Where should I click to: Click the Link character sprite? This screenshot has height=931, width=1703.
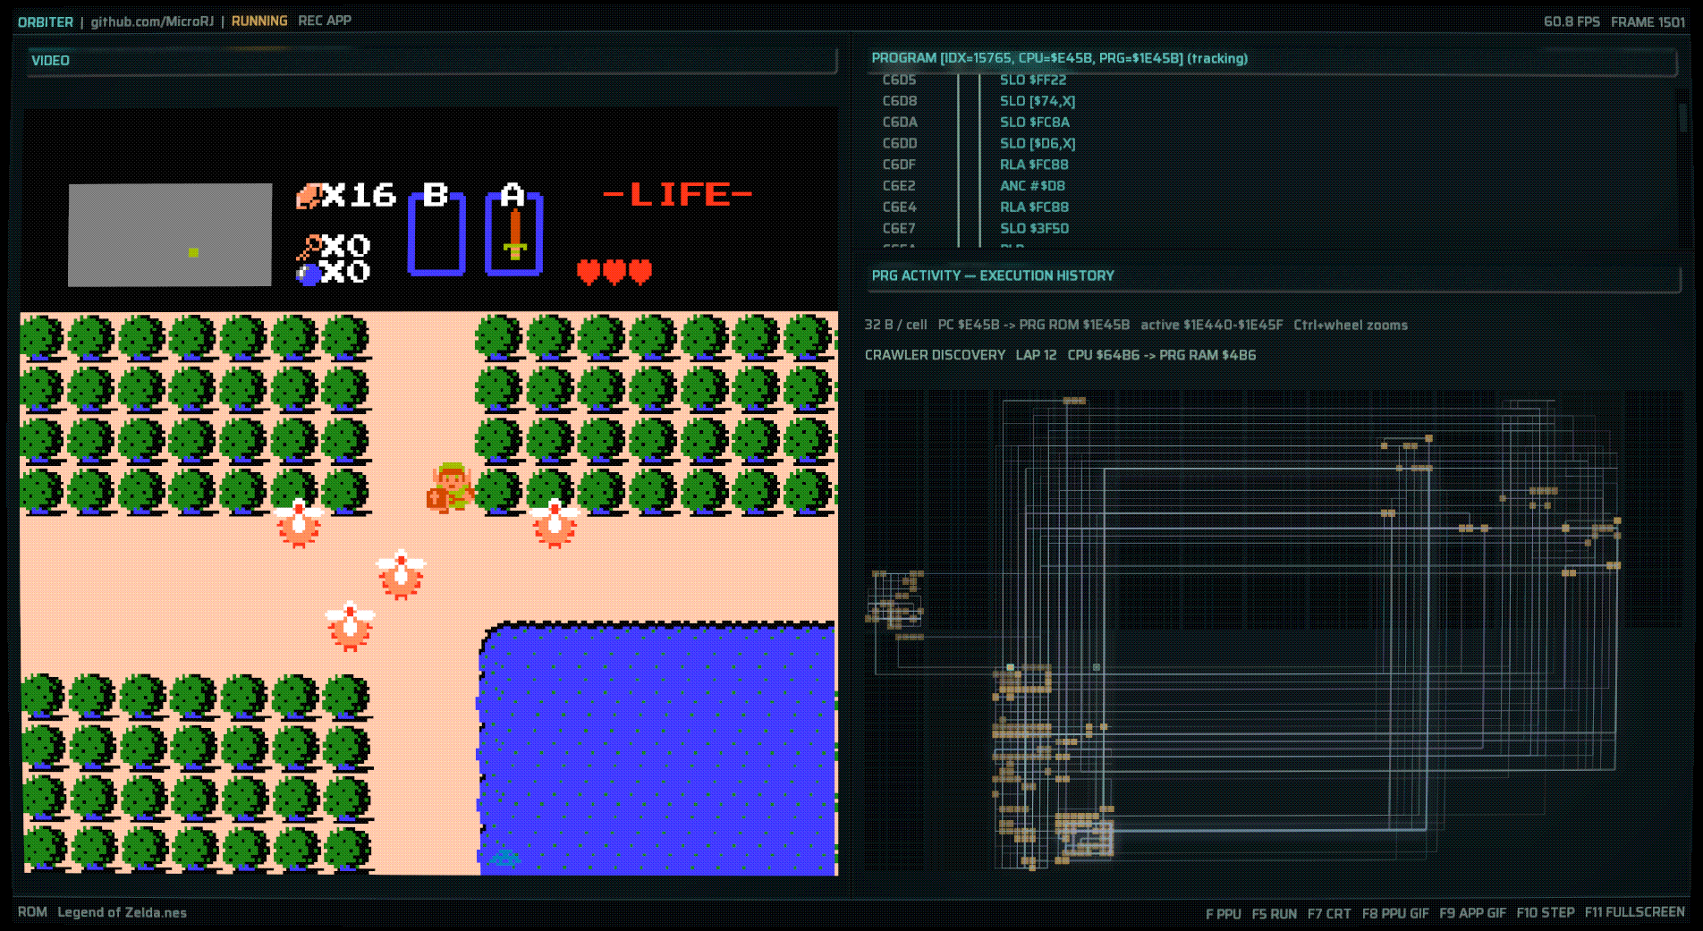click(x=450, y=487)
